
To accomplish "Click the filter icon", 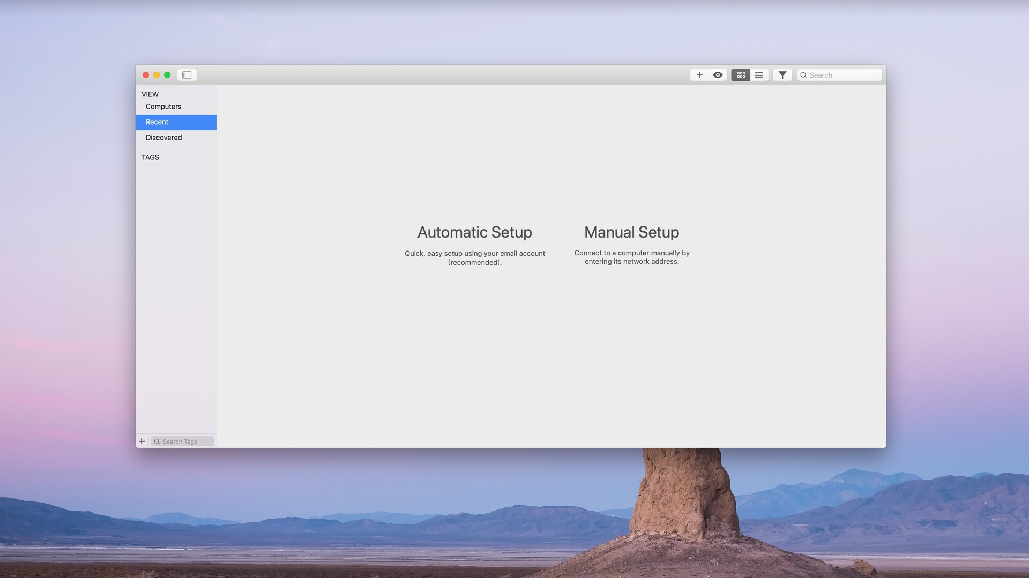I will [782, 75].
